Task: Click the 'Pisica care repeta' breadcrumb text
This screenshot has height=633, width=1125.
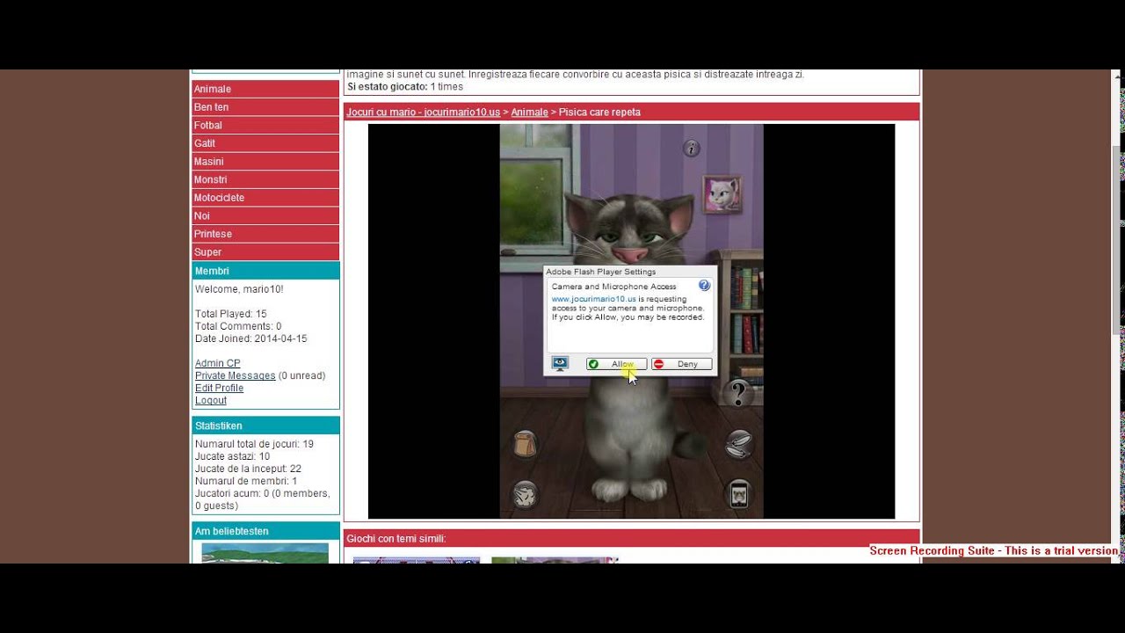Action: coord(599,113)
